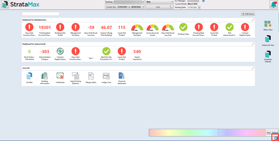Open Arrears % Budget tile showing 46.07
Screen dimensions: 279x141
(x=106, y=30)
